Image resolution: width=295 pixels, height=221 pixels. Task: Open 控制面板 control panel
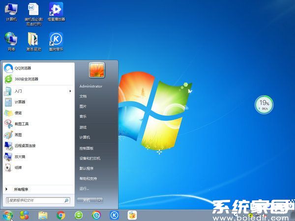pyautogui.click(x=87, y=148)
